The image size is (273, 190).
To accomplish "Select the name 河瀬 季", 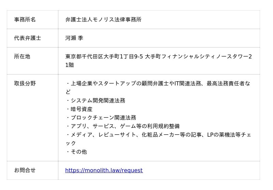I will tap(74, 38).
